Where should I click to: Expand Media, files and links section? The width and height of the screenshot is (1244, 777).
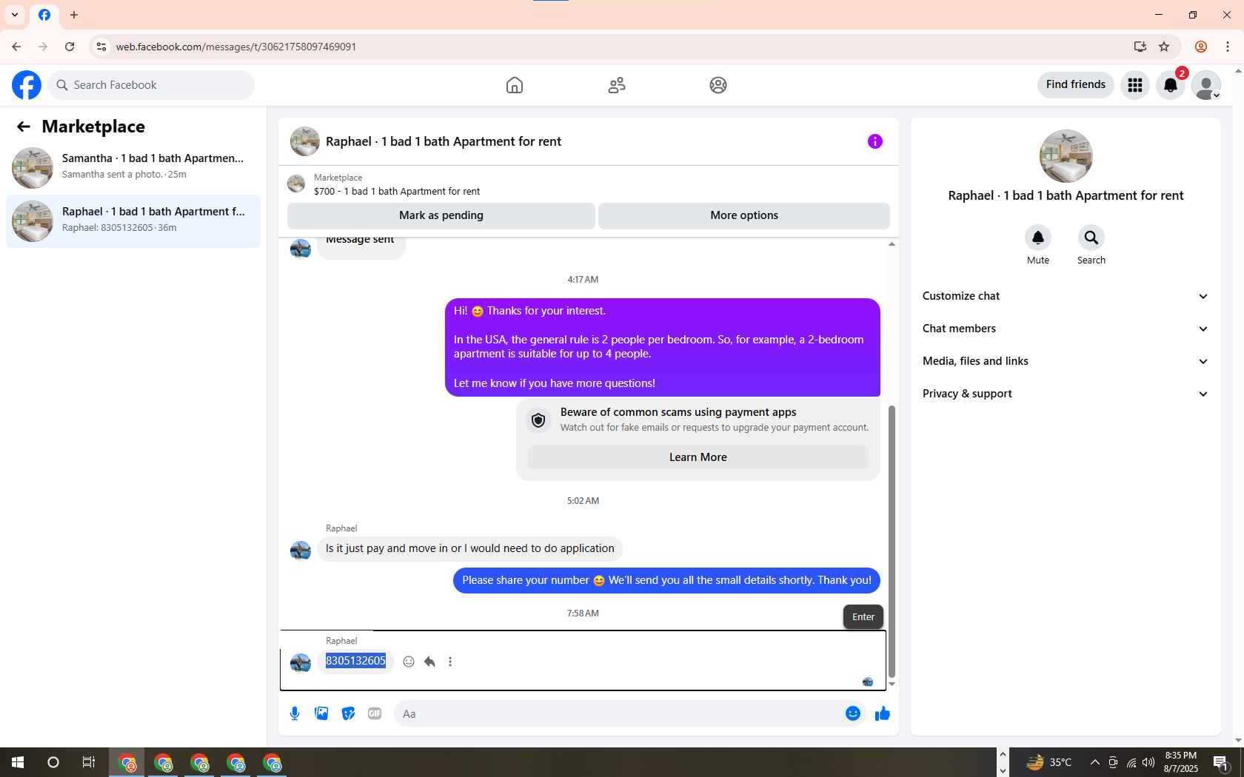tap(1066, 361)
